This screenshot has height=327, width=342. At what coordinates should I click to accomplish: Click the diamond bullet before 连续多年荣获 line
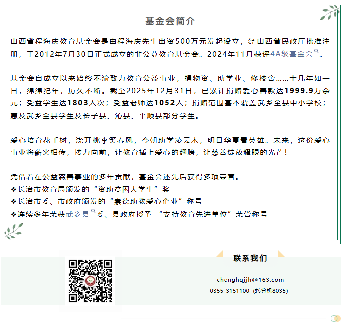pyautogui.click(x=13, y=214)
